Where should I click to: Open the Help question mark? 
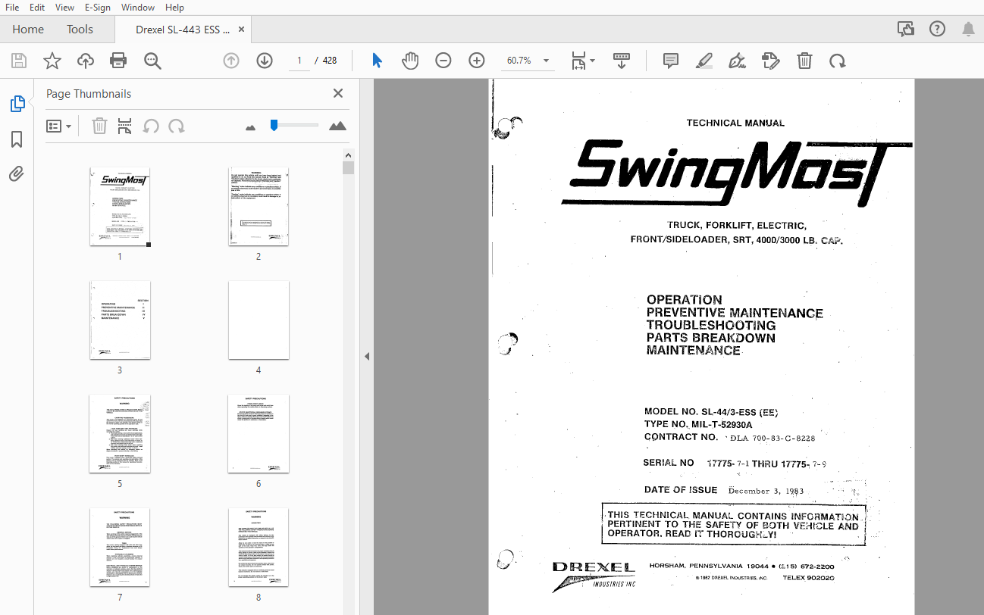[937, 29]
